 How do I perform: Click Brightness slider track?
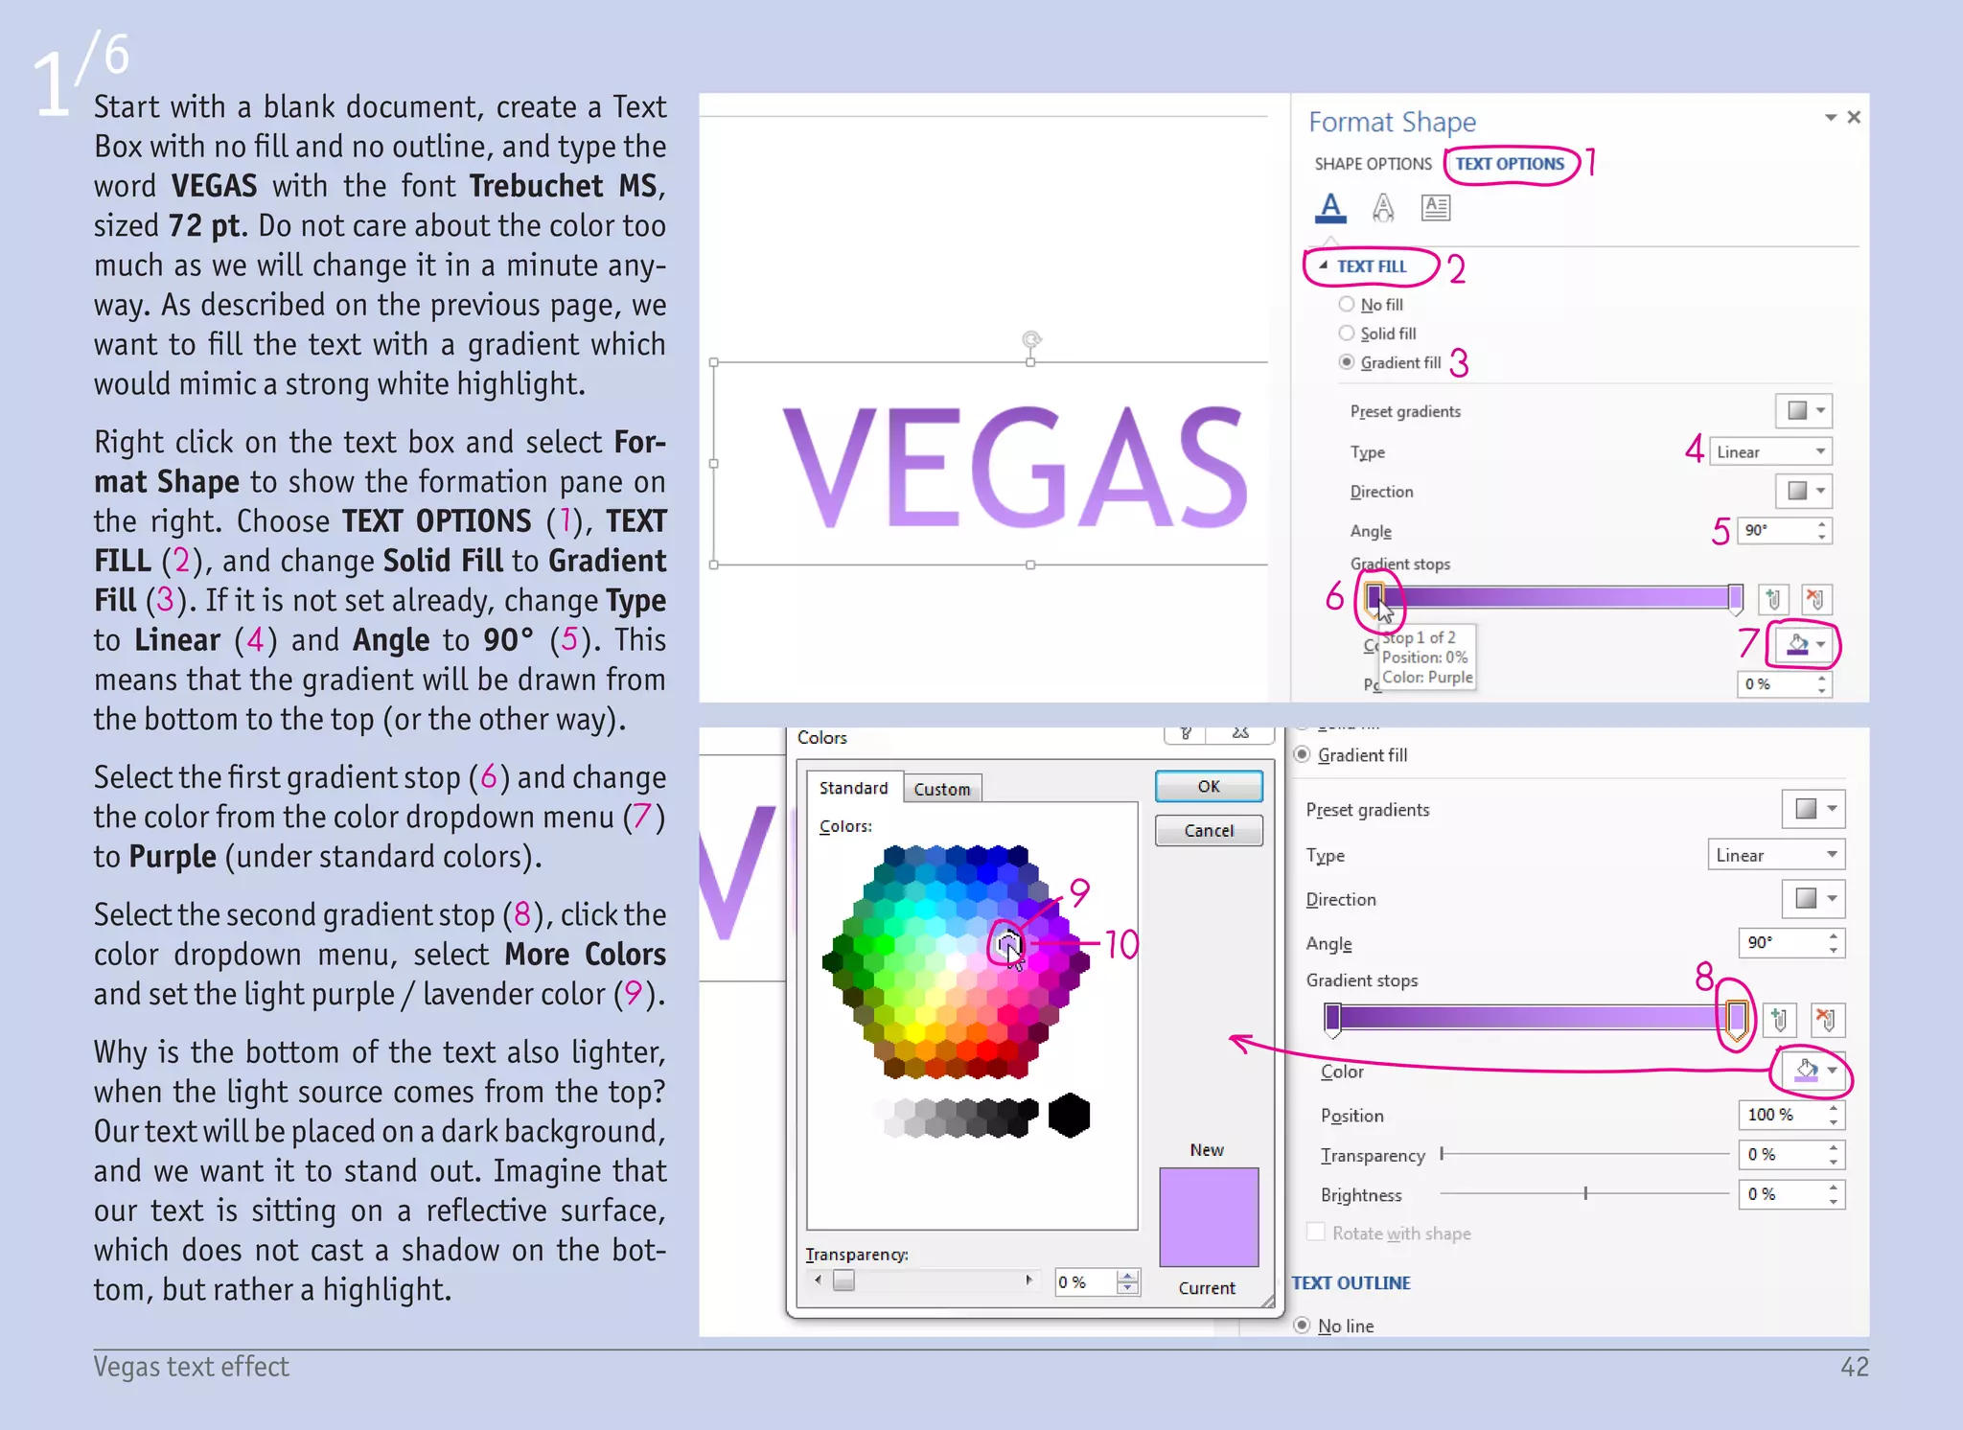tap(1583, 1193)
